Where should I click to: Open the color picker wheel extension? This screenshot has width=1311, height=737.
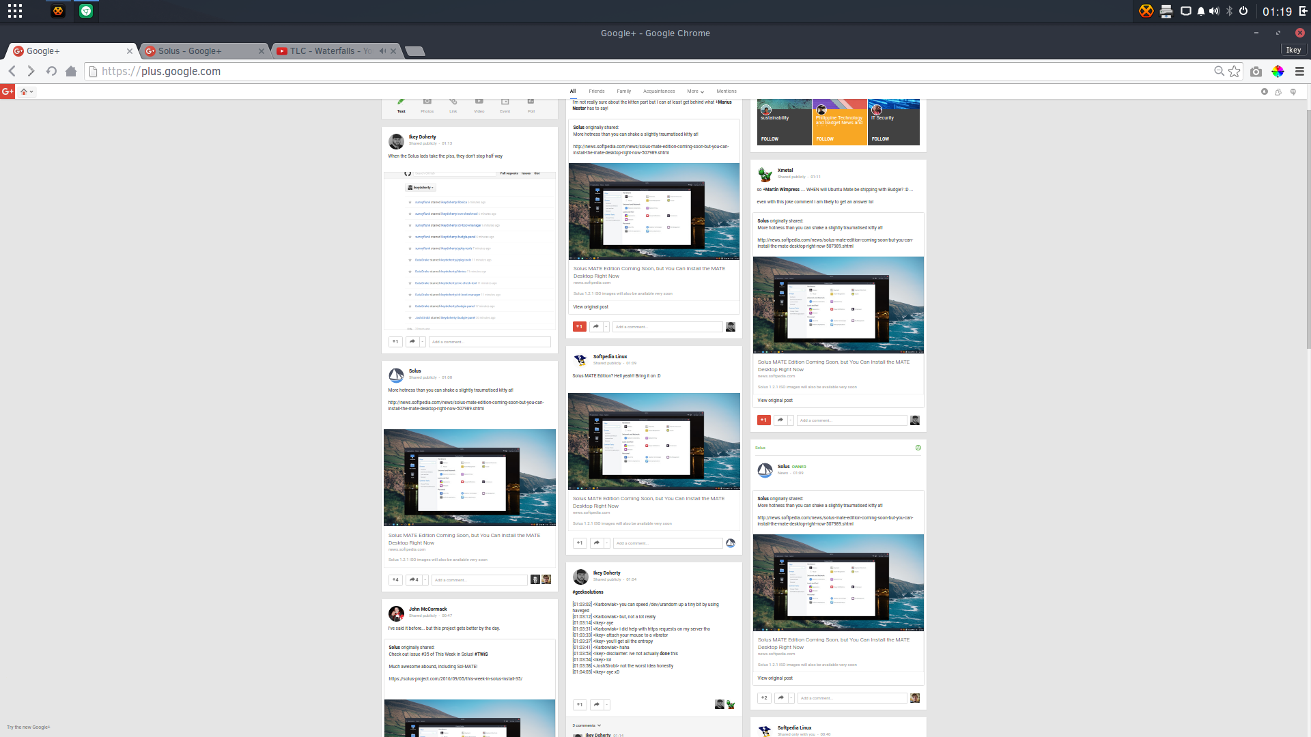tap(1278, 71)
